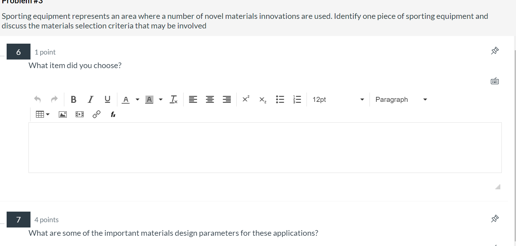Pin question 7
The image size is (516, 246).
coord(495,218)
